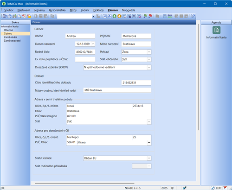Open the Personalistika menu
Screen dimensions: 232x190
coord(57,10)
